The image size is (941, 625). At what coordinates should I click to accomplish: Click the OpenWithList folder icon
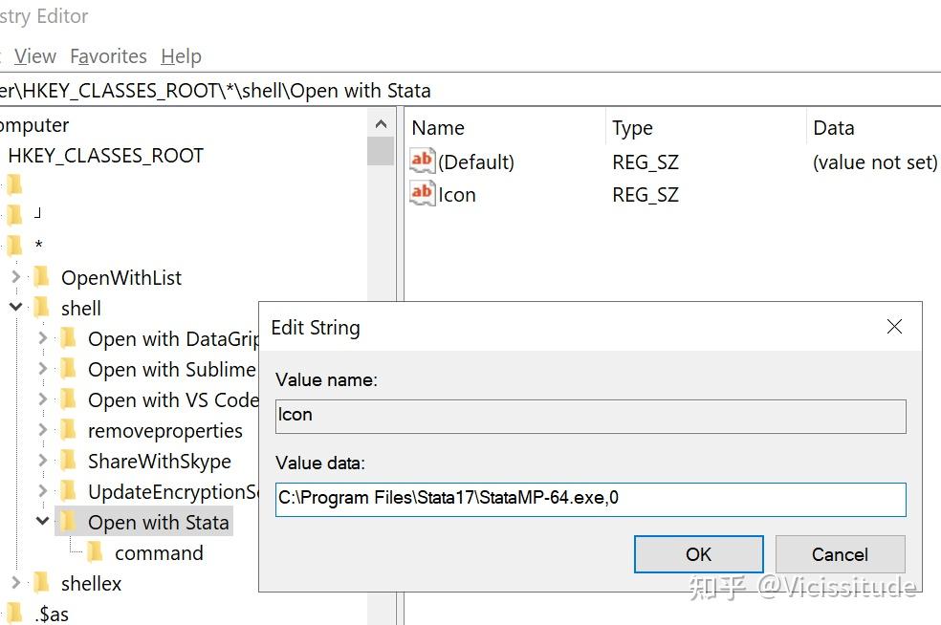pyautogui.click(x=41, y=278)
